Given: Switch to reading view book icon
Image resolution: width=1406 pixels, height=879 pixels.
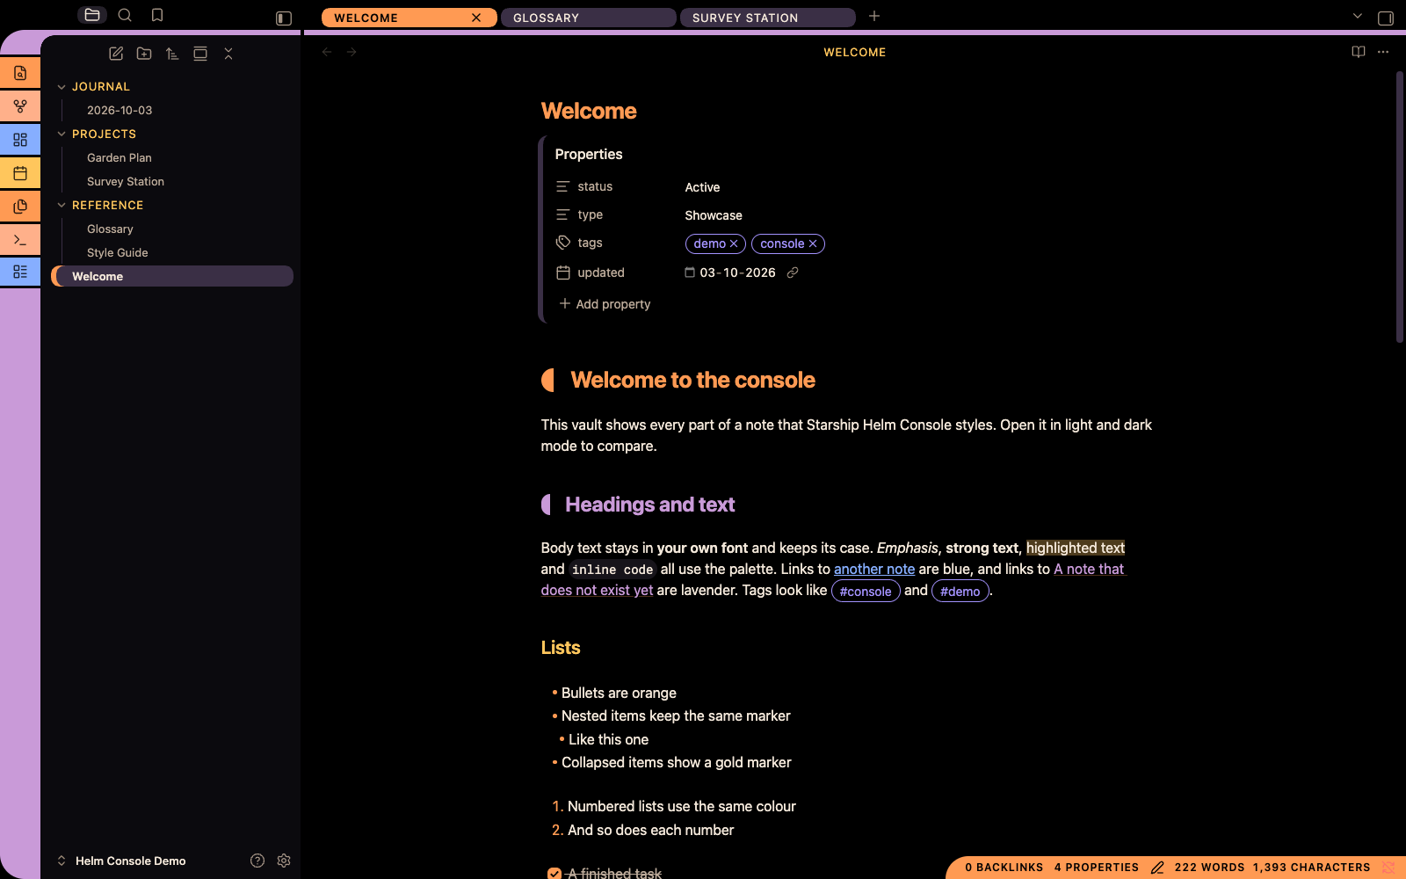Looking at the screenshot, I should coord(1359,52).
